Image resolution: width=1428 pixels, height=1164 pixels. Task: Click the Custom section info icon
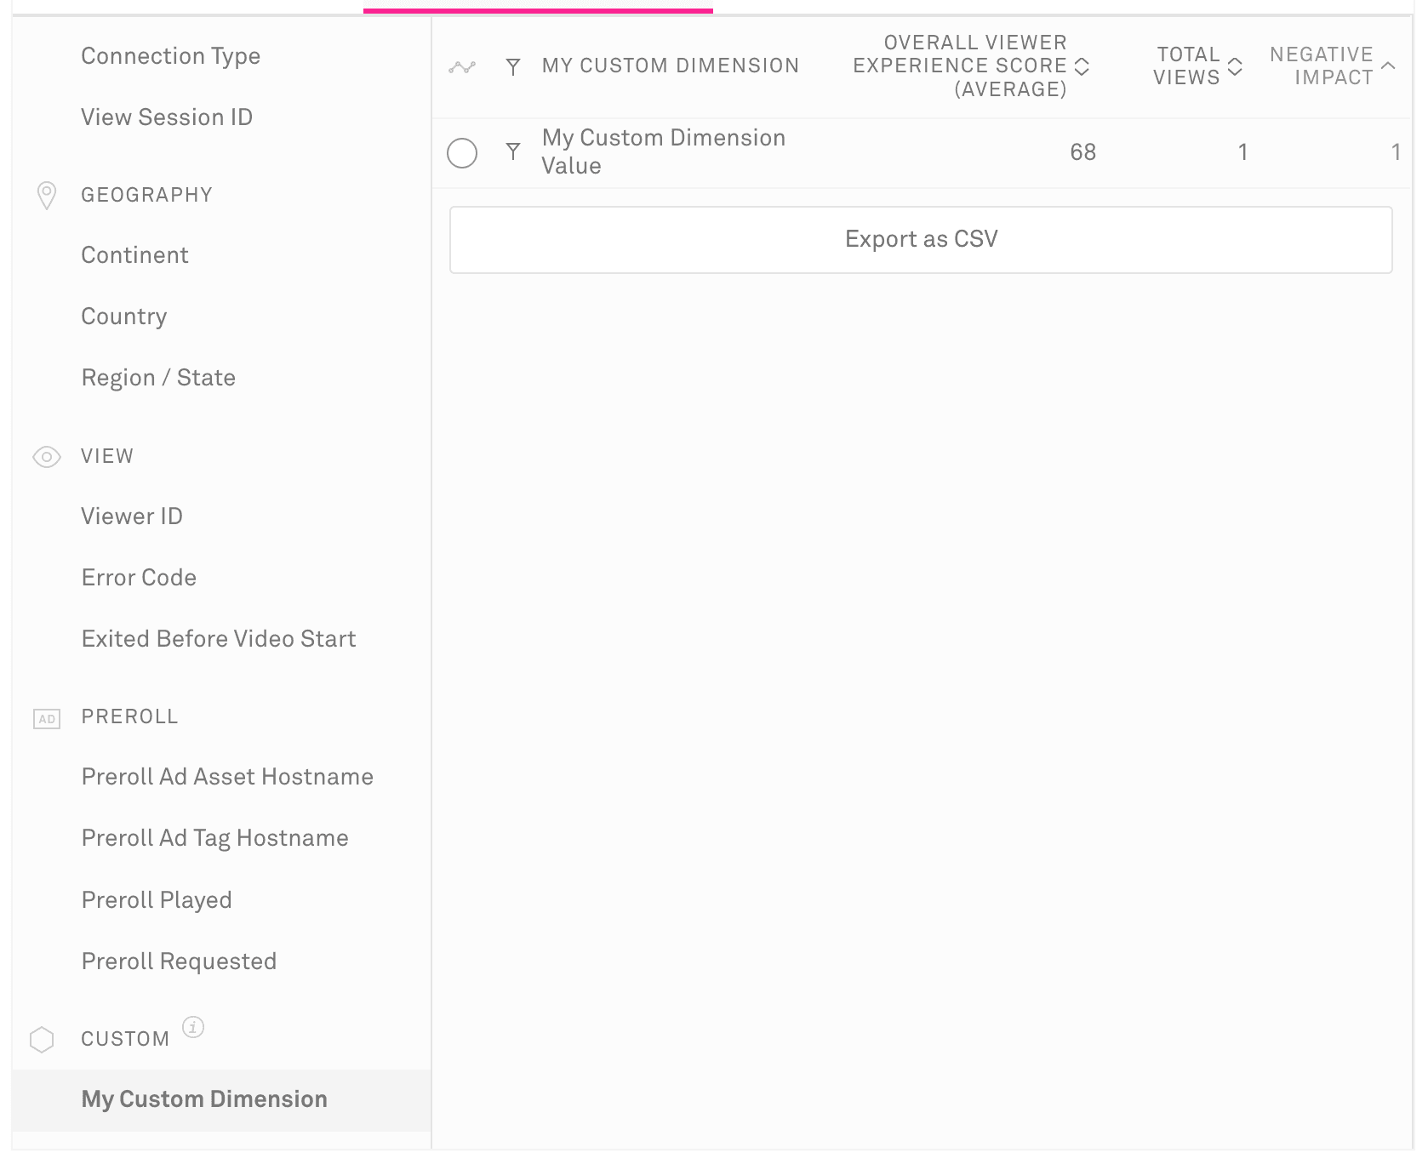pos(193,1027)
